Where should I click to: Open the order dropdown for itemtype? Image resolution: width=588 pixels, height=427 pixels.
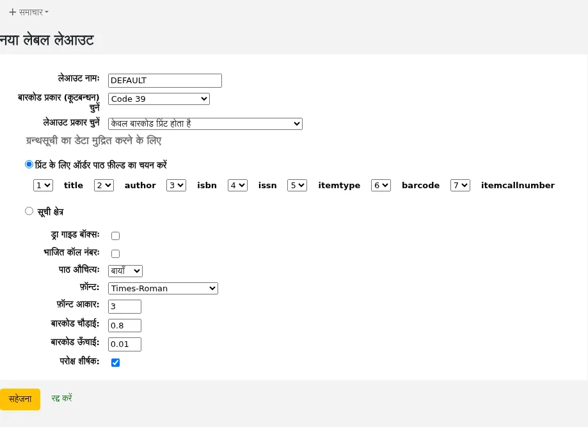pyautogui.click(x=297, y=186)
